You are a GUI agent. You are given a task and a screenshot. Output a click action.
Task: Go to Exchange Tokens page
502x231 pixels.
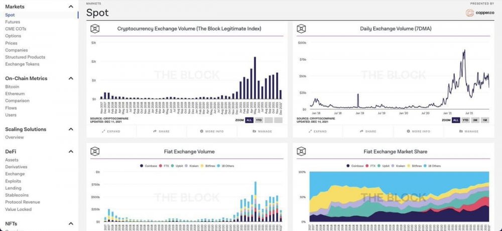[x=23, y=64]
